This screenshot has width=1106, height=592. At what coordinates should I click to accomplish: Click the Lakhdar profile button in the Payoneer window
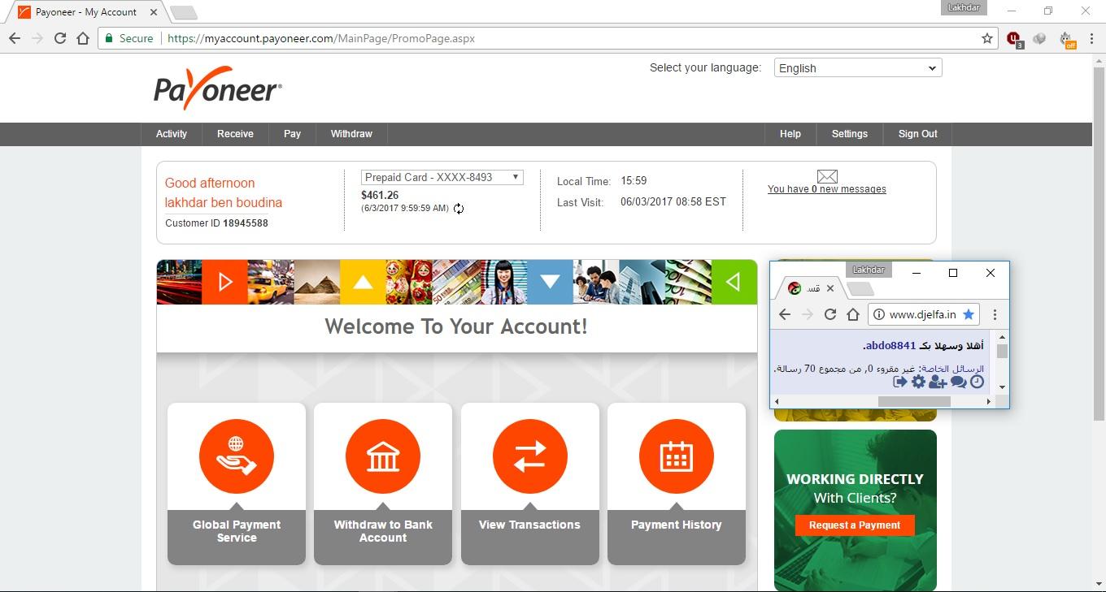tap(964, 7)
